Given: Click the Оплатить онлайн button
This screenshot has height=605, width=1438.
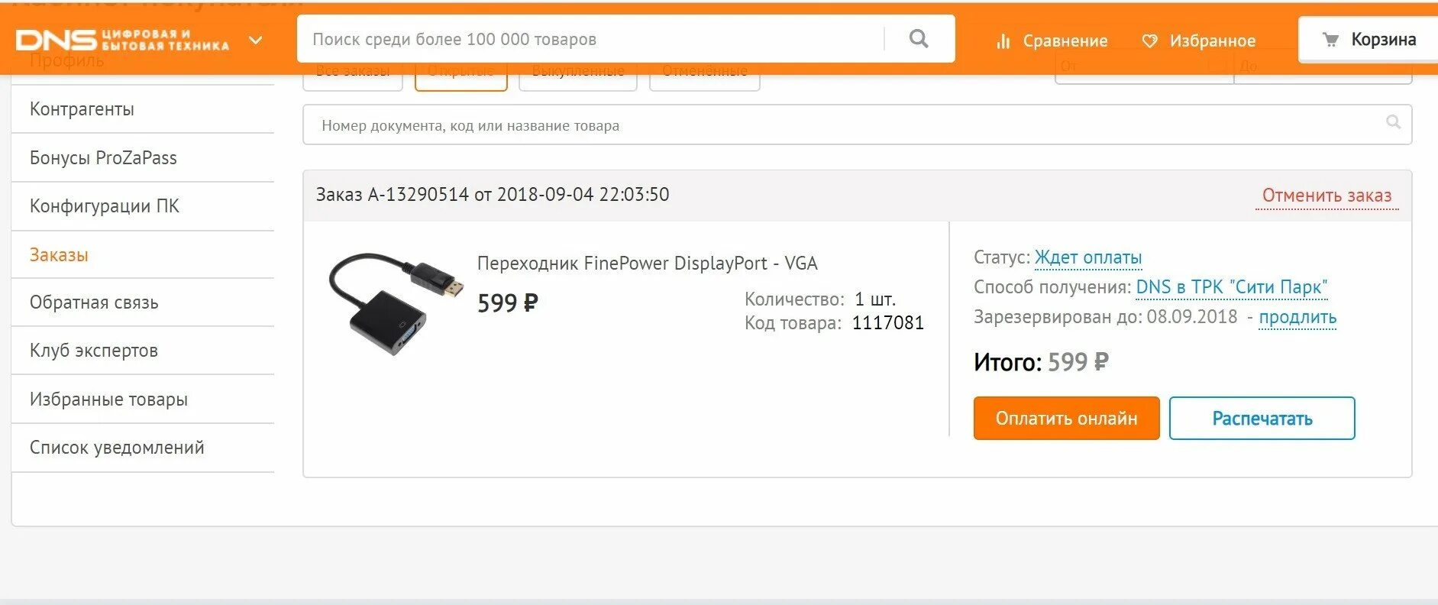Looking at the screenshot, I should [x=1066, y=418].
